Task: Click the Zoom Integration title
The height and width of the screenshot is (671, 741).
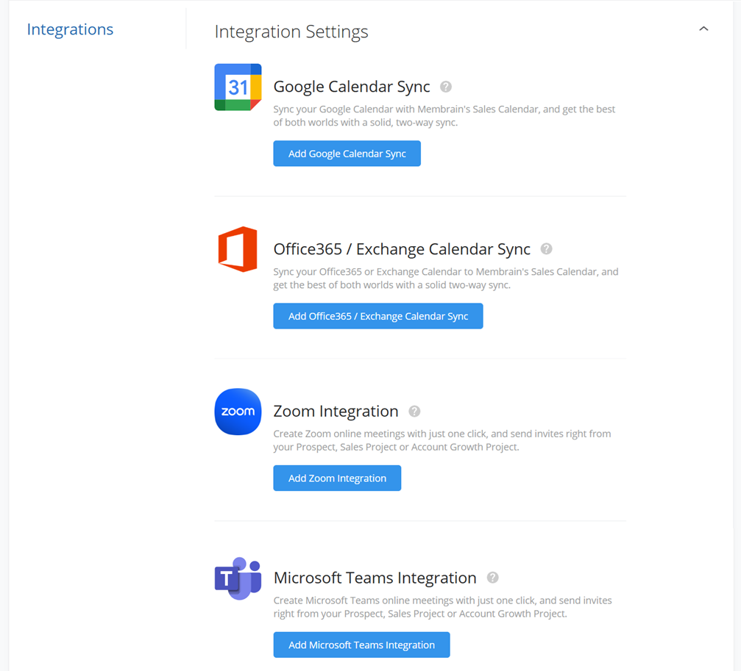Action: [x=336, y=412]
